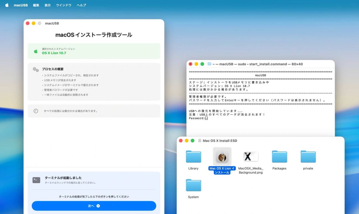Viewport: 359px width, 214px height.
Task: Click the clock icon in the duration notice
Action: pyautogui.click(x=36, y=111)
